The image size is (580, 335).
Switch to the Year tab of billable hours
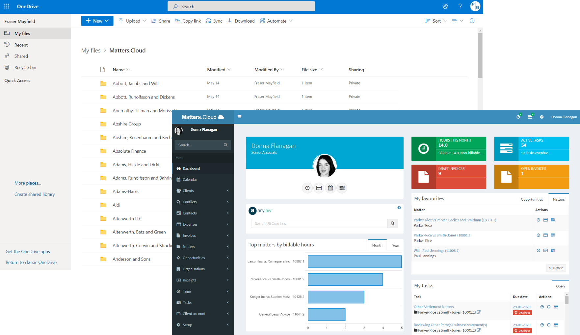coord(395,245)
